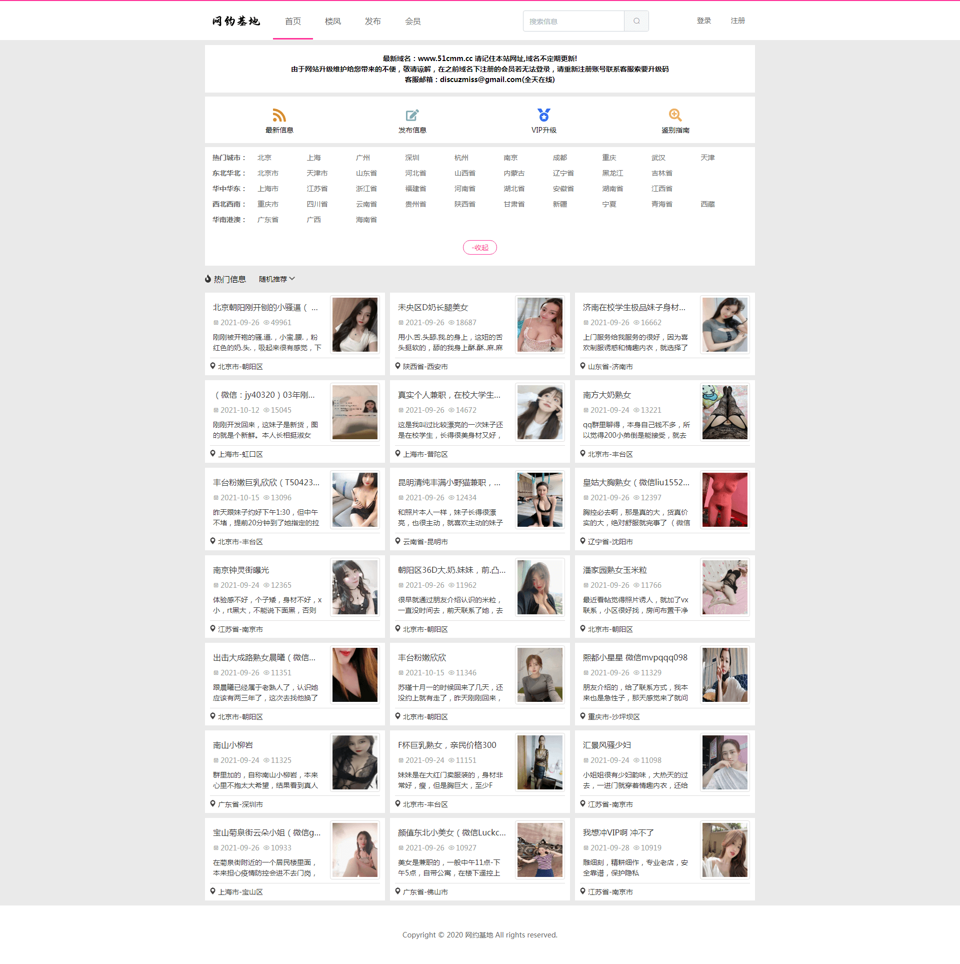Click the 登录 (Login) button
Image resolution: width=960 pixels, height=964 pixels.
coord(703,20)
